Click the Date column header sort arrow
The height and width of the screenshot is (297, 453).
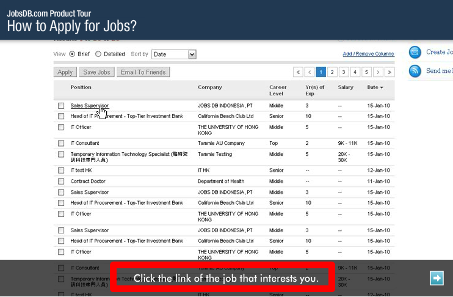382,87
